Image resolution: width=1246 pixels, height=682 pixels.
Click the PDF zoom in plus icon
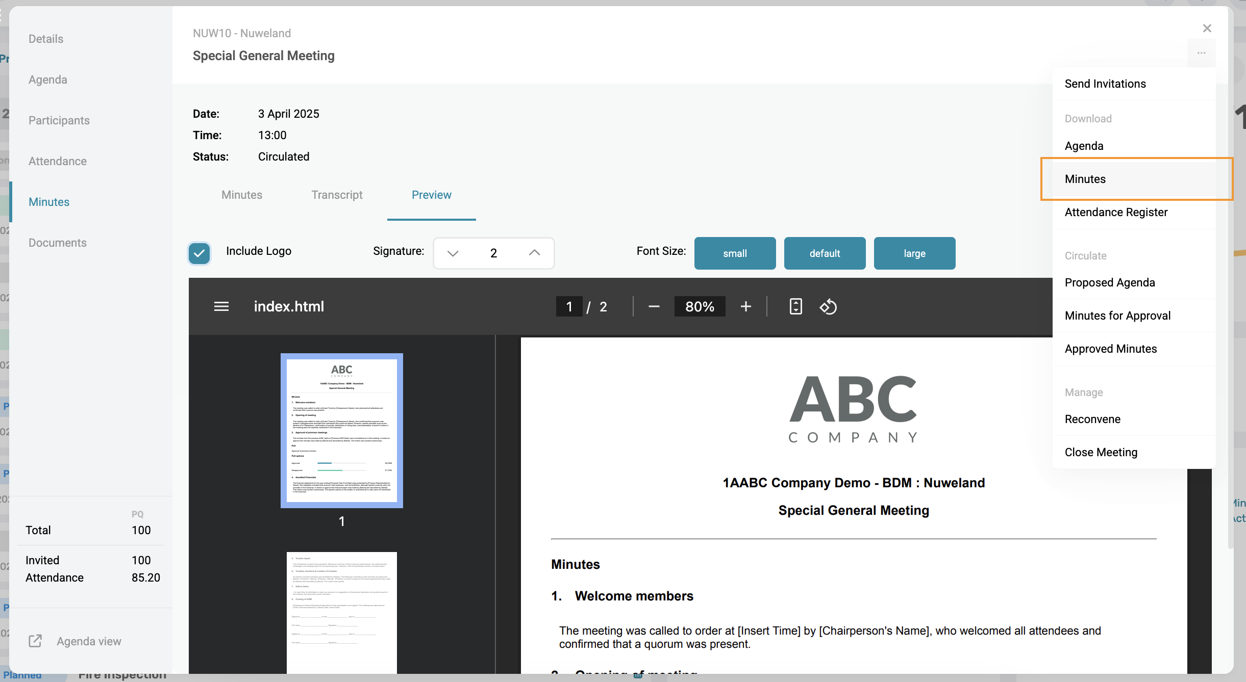click(x=745, y=306)
